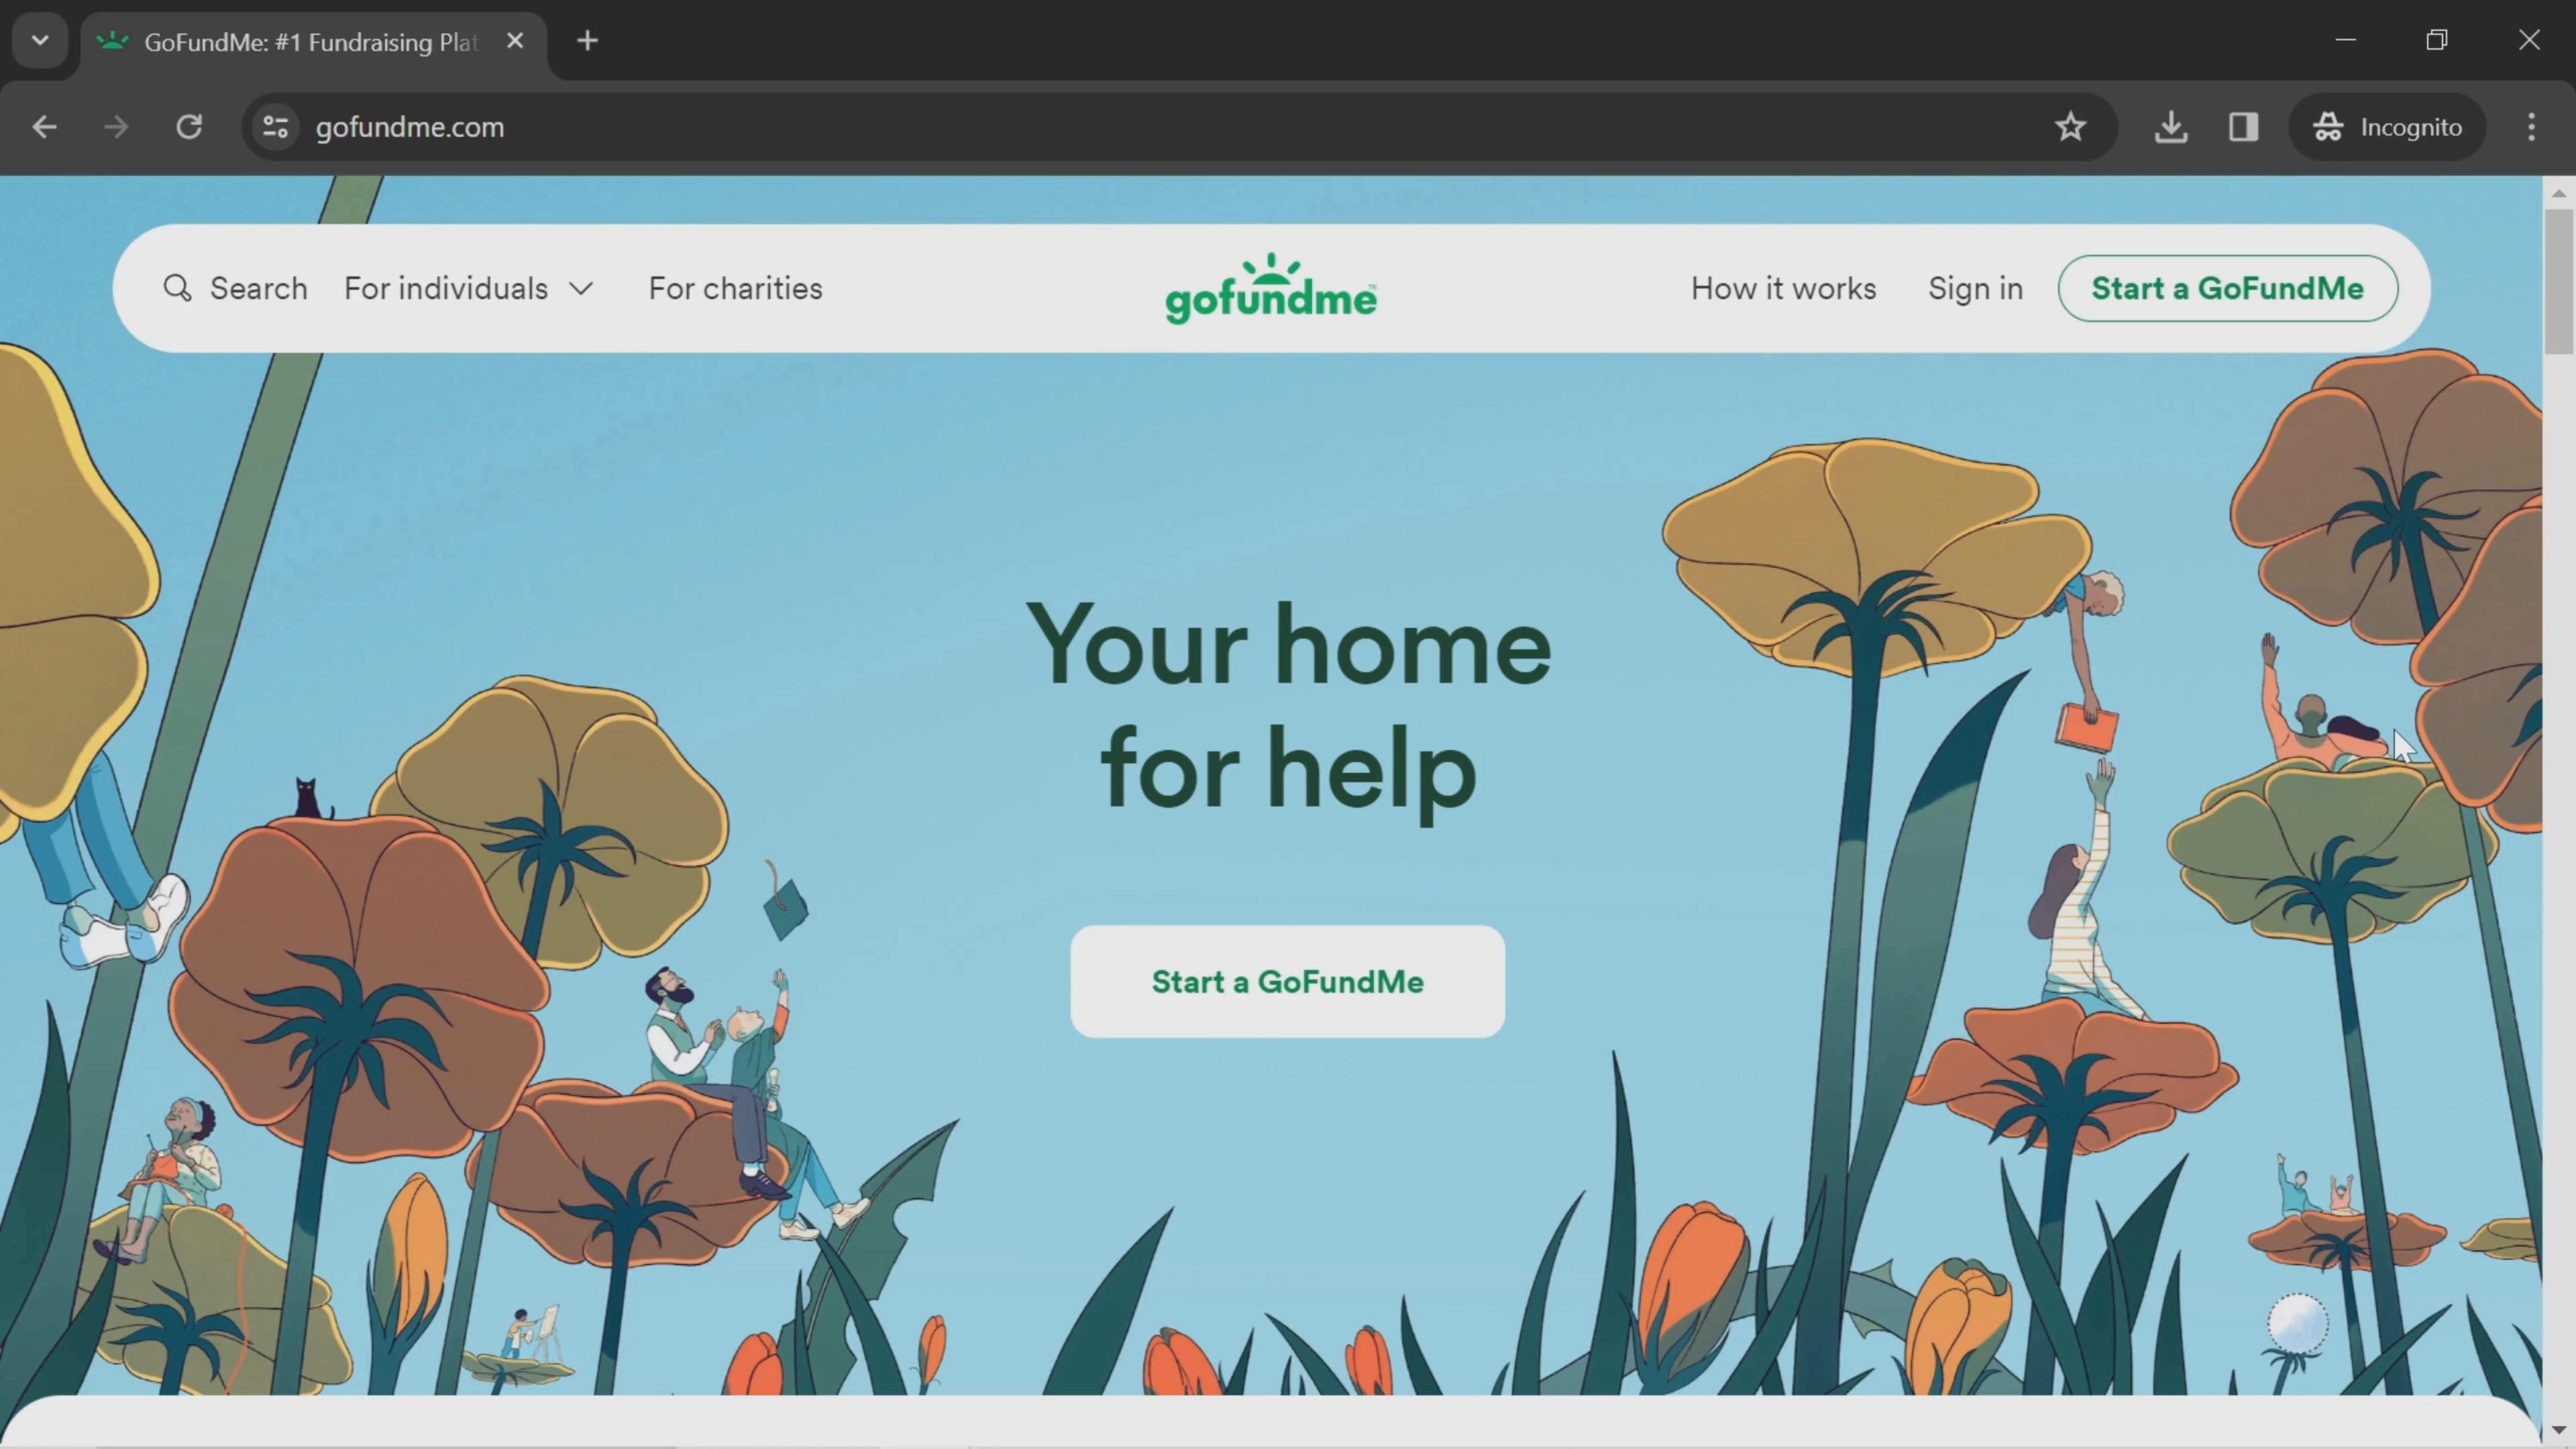This screenshot has width=2576, height=1449.
Task: Click the browser reload icon
Action: point(188,125)
